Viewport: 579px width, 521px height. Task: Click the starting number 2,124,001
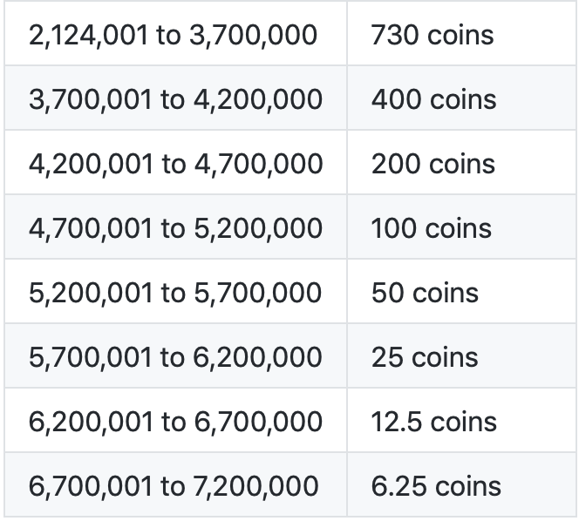[91, 35]
